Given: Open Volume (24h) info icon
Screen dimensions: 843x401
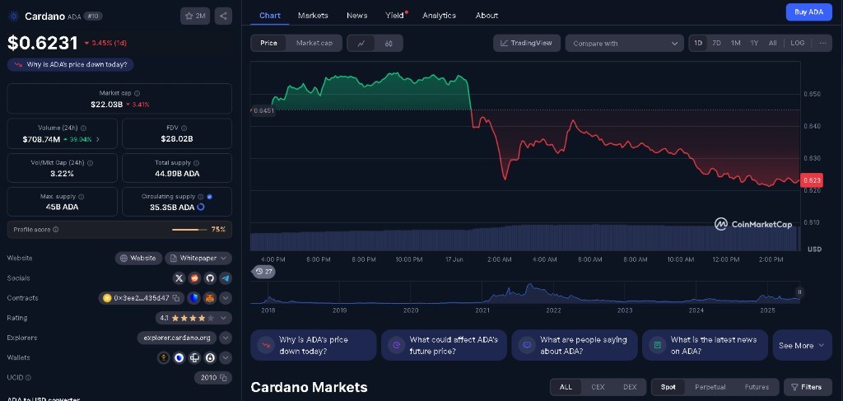Looking at the screenshot, I should coord(83,128).
